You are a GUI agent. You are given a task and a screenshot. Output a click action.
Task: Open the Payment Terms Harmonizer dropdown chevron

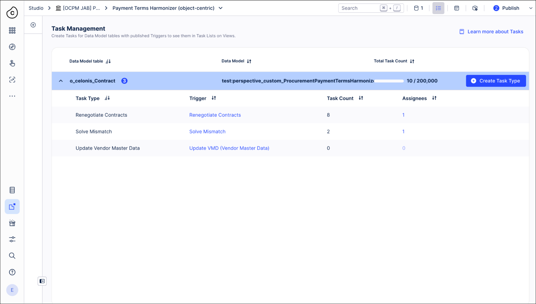click(220, 8)
